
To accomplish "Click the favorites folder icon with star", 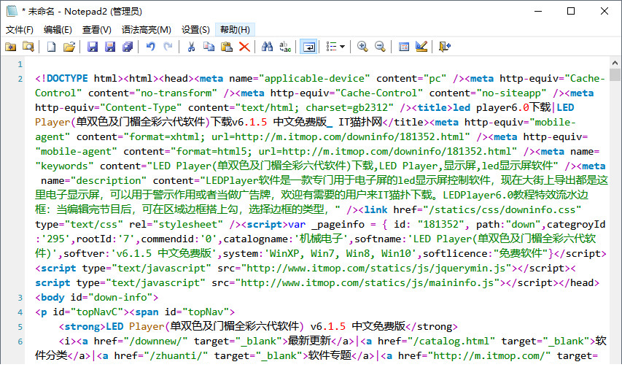I will 11,47.
